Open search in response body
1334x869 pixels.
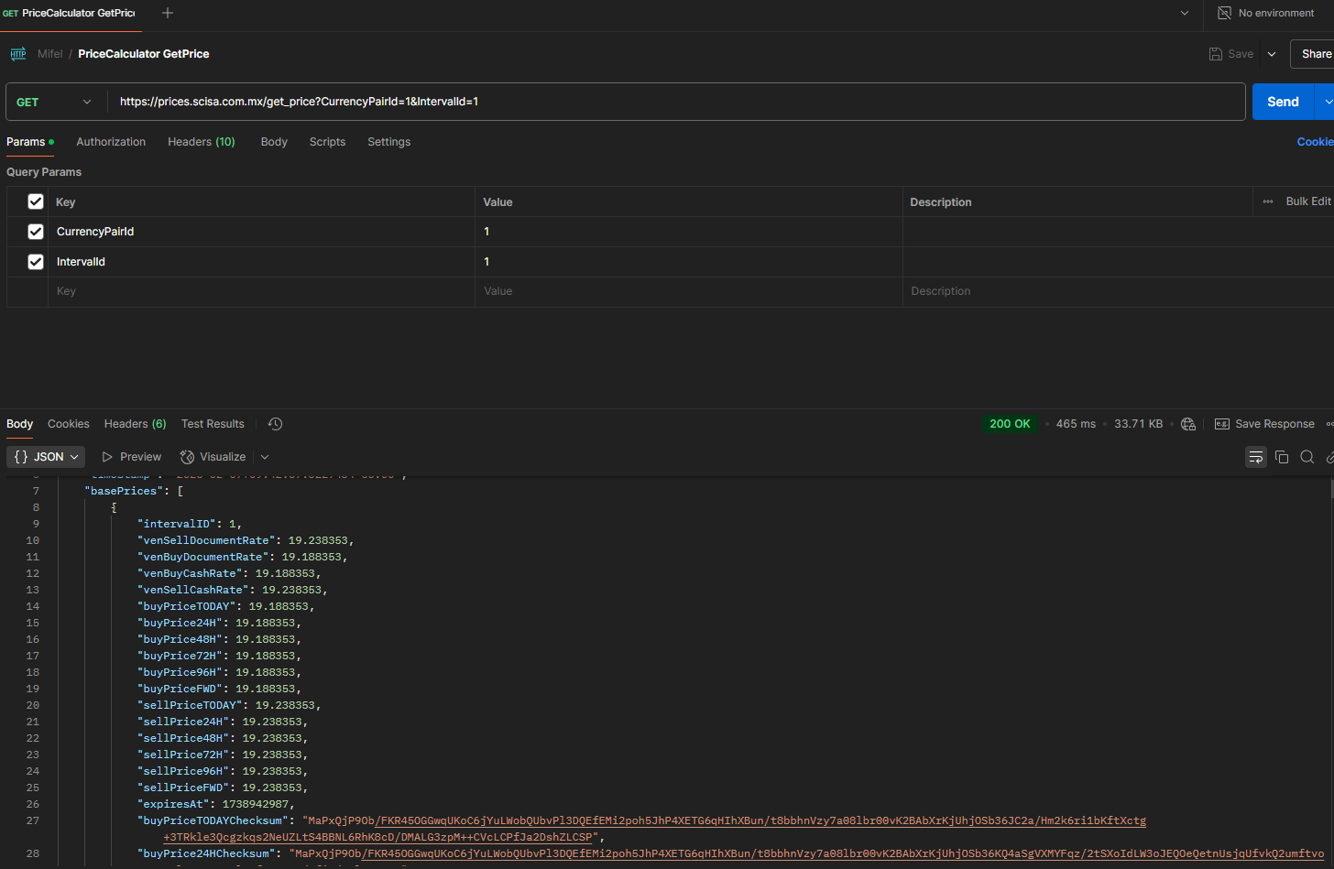tap(1307, 457)
